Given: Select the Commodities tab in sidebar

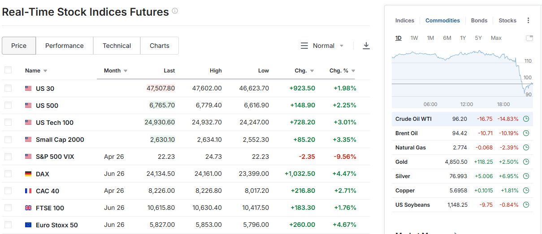Looking at the screenshot, I should 442,21.
